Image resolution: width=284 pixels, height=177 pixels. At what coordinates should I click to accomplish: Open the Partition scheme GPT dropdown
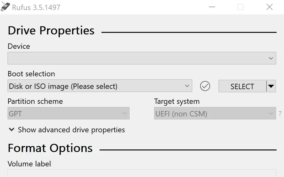pos(68,114)
